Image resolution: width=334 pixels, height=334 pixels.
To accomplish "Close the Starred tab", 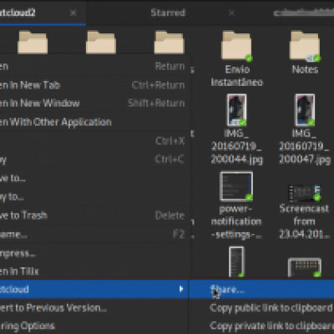I will pyautogui.click(x=231, y=13).
